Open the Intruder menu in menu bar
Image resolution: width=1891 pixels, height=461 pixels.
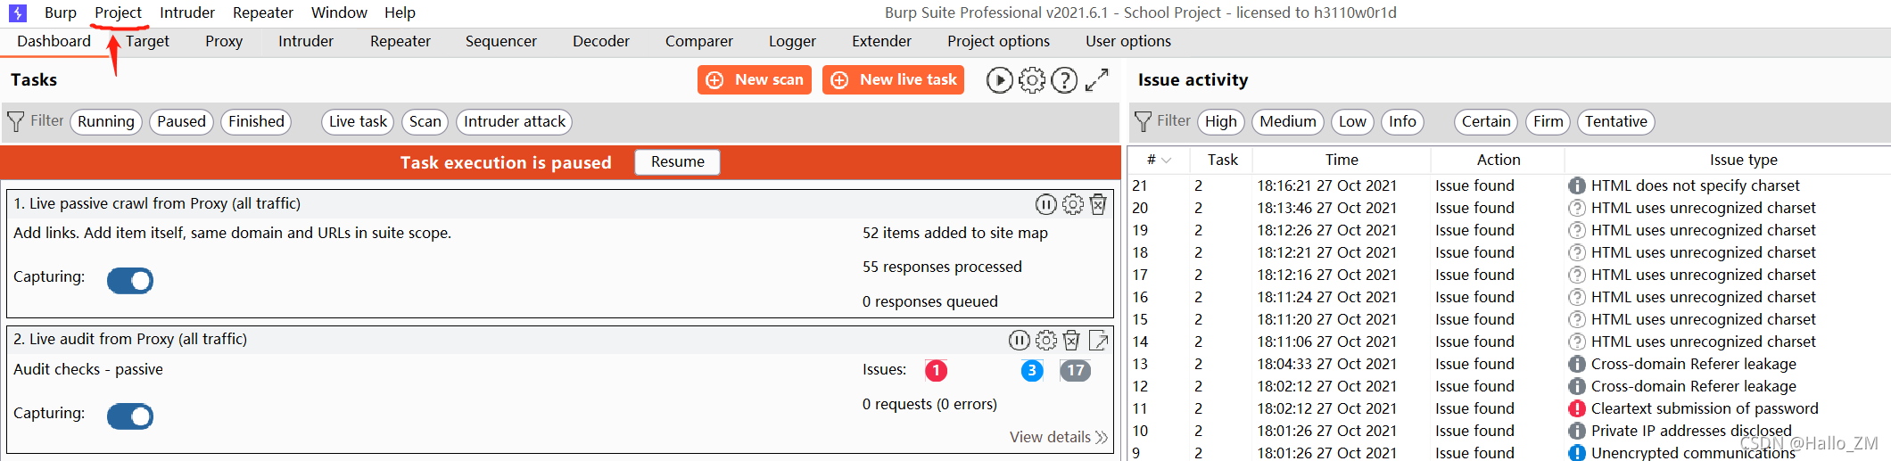(x=187, y=12)
